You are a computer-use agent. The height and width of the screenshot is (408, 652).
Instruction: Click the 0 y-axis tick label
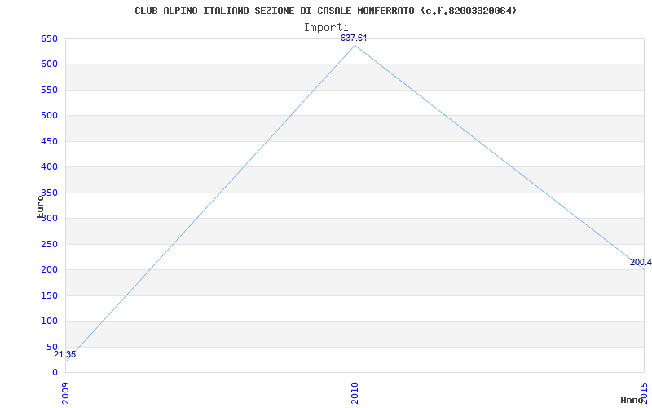point(55,372)
